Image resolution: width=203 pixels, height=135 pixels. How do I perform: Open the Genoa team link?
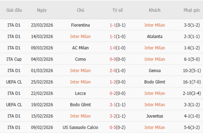point(155,71)
